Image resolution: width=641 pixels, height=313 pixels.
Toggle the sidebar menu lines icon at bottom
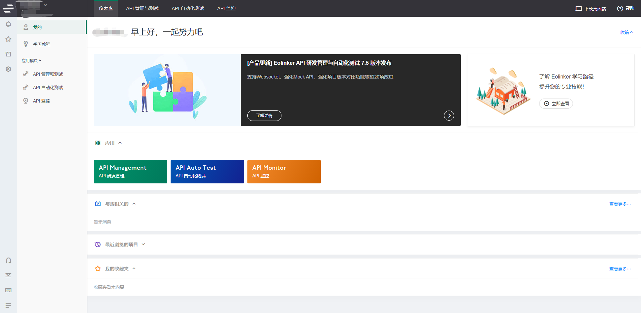[x=8, y=305]
